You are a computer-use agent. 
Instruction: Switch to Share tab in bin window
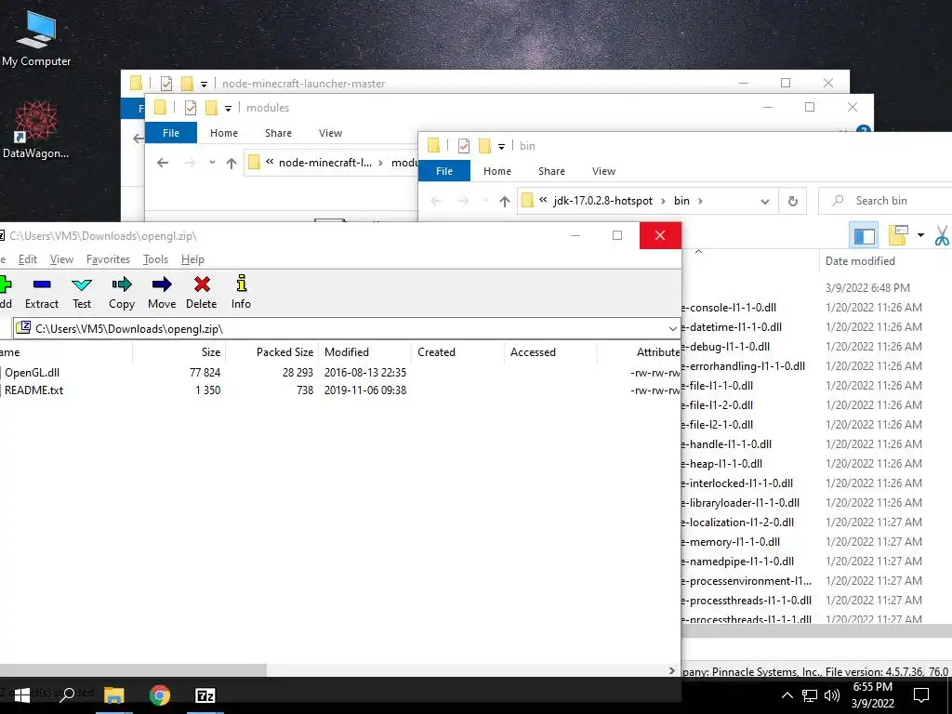pos(551,171)
